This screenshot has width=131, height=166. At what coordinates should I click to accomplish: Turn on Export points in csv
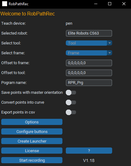click(71, 112)
